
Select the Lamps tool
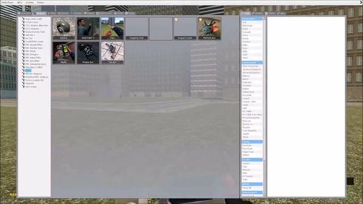point(252,105)
